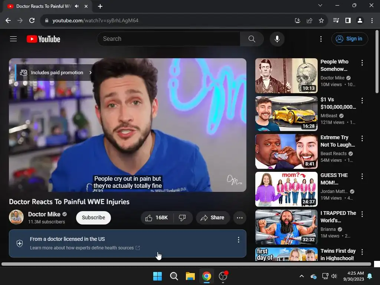Open the $1 Vs $100,000,000 video thumbnail

(x=286, y=114)
